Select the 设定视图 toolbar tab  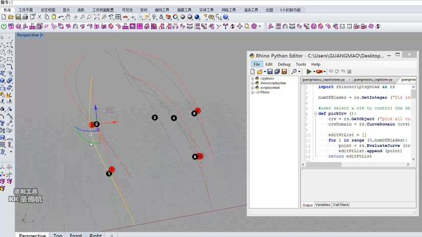pyautogui.click(x=48, y=10)
